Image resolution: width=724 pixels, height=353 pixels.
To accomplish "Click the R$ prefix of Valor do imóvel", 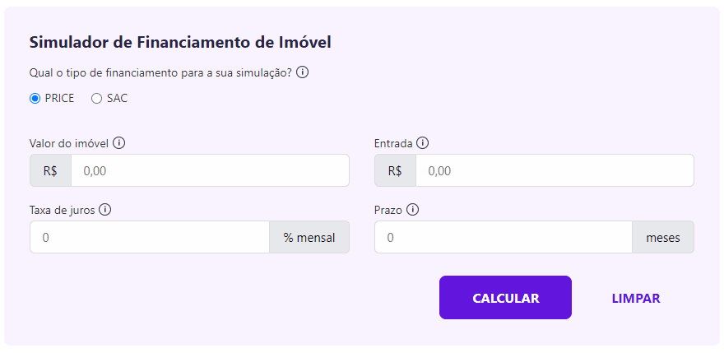I will (50, 171).
